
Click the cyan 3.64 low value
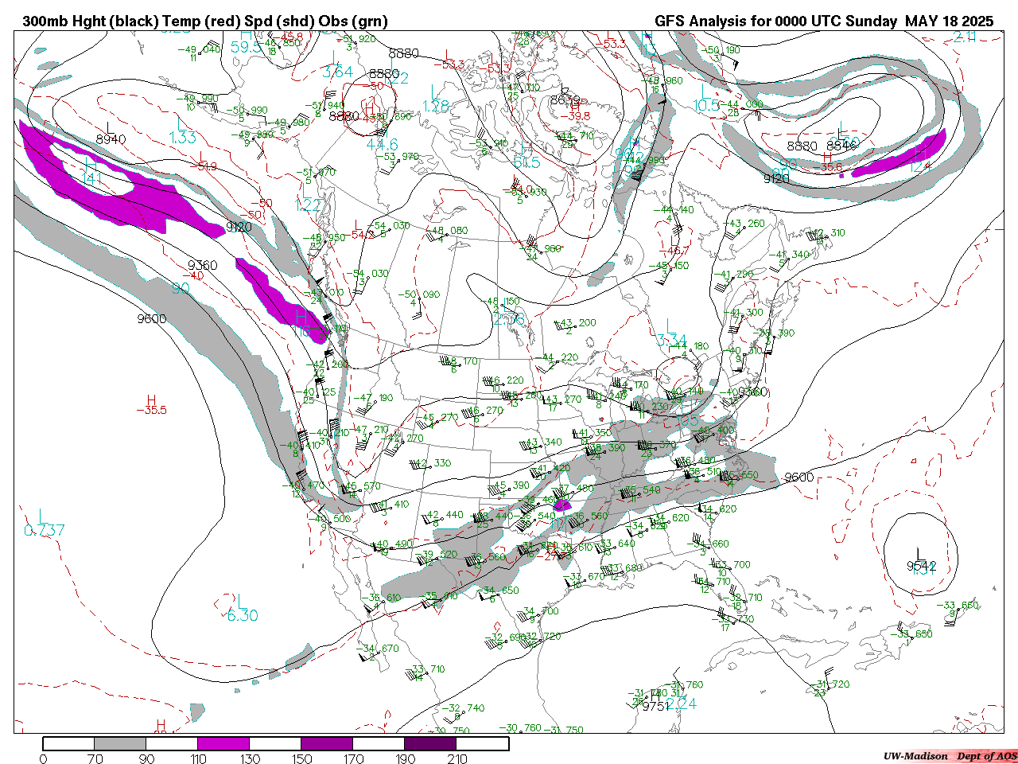pos(338,72)
